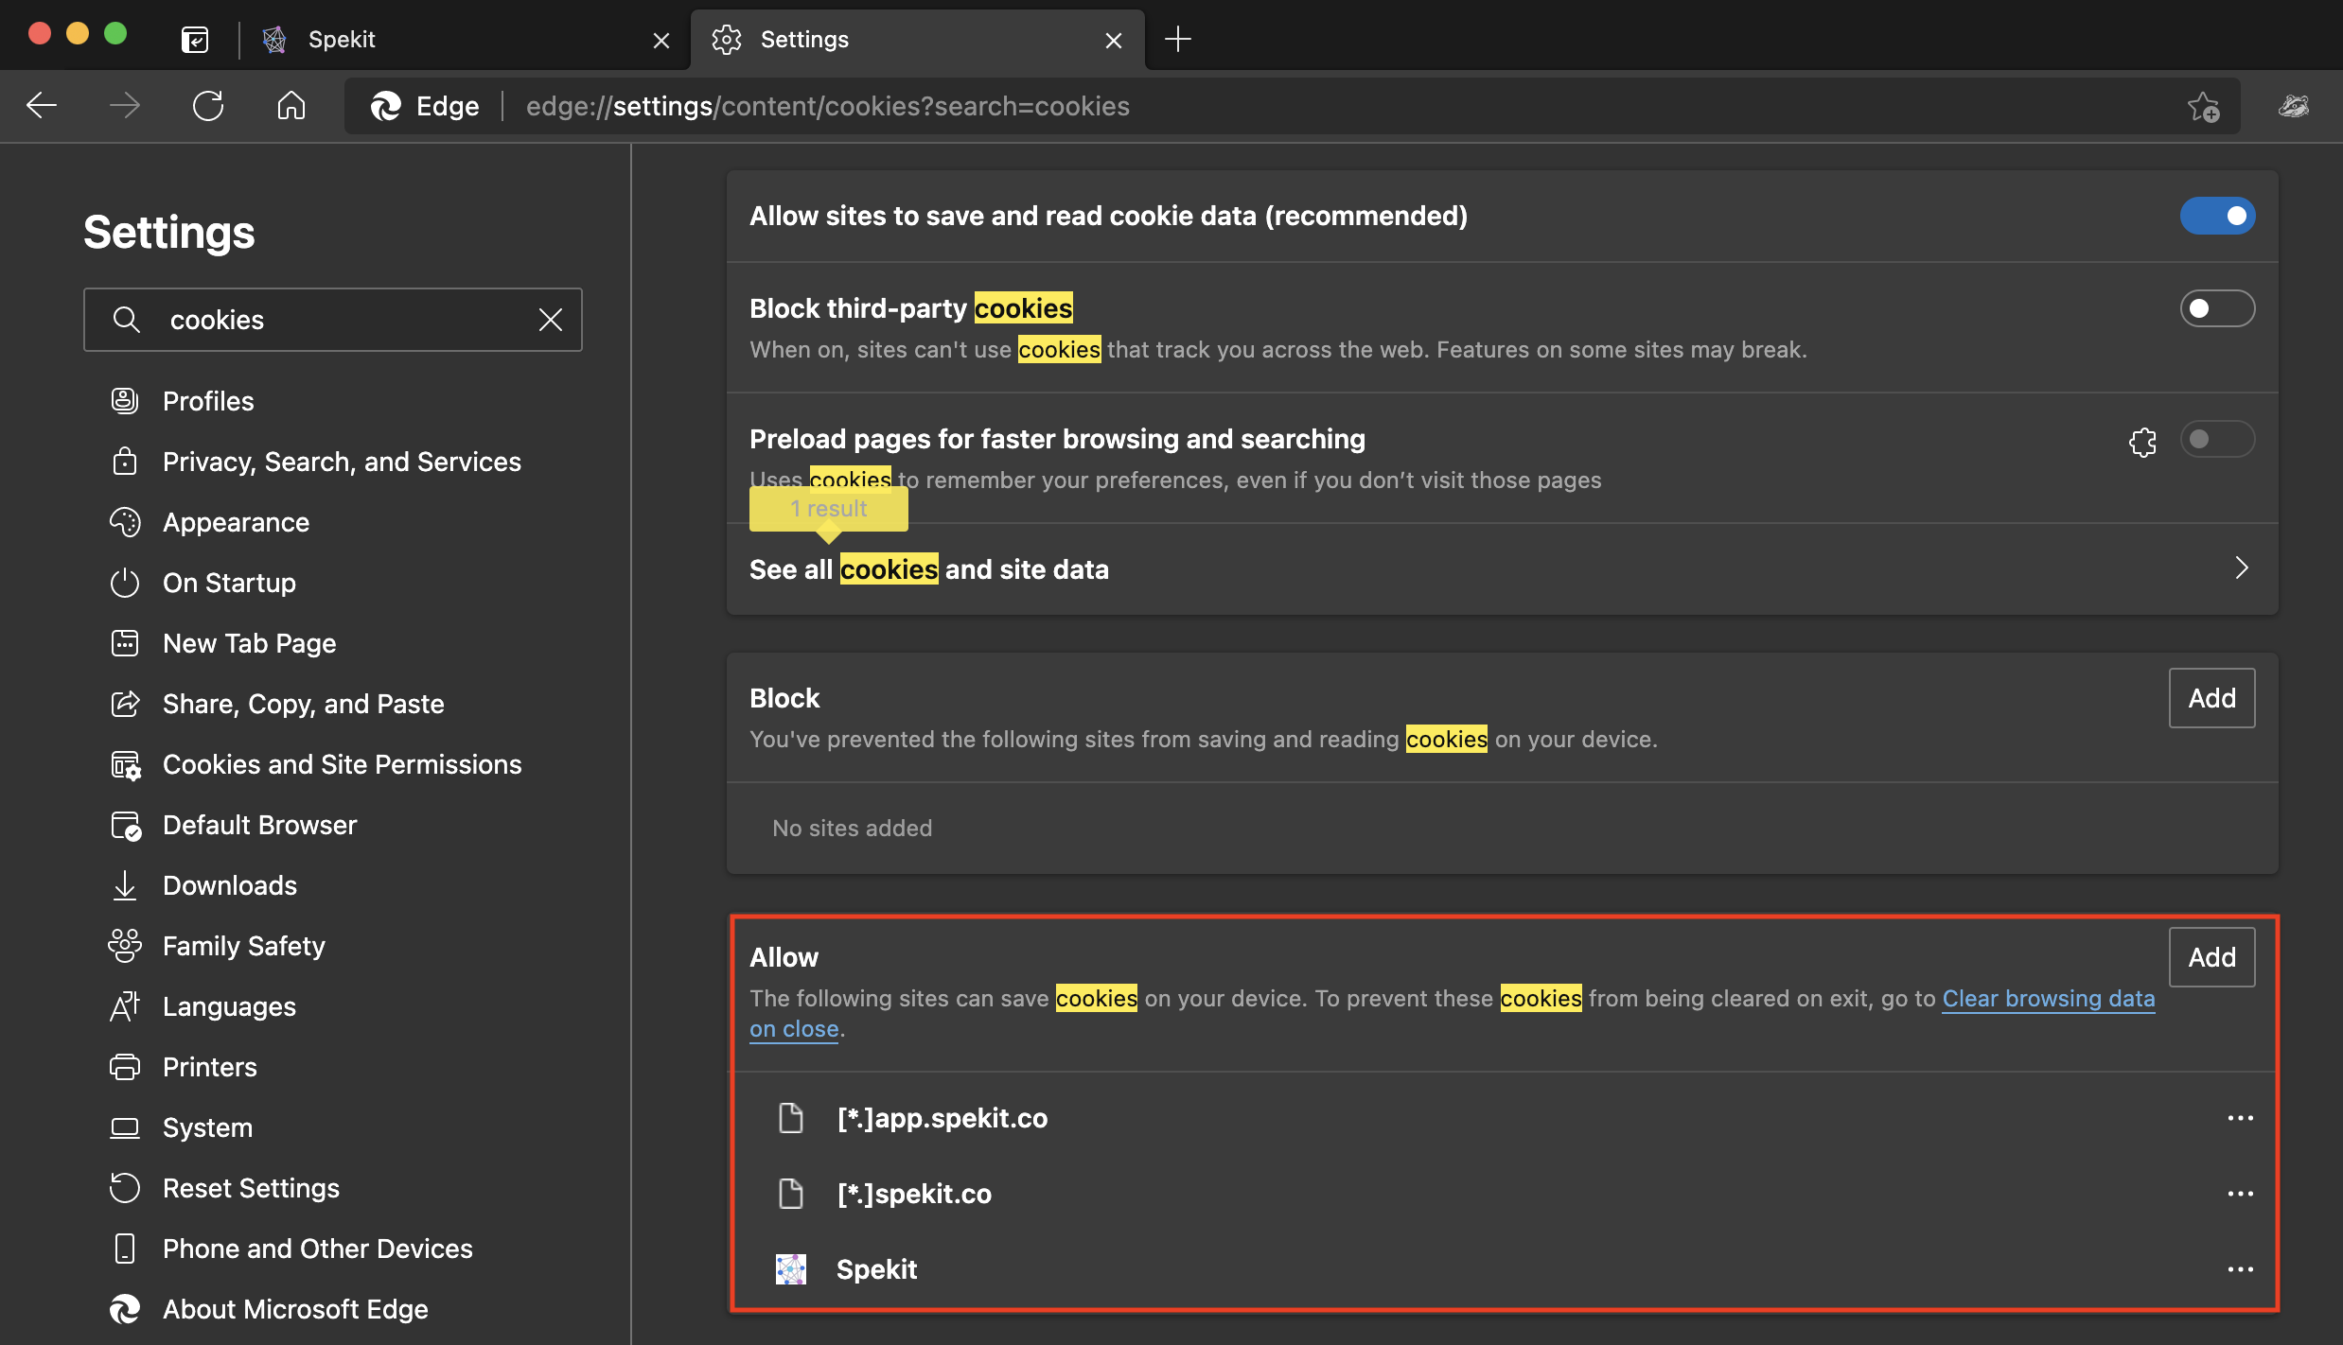The width and height of the screenshot is (2343, 1345).
Task: Click the search magnifier icon
Action: [x=127, y=320]
